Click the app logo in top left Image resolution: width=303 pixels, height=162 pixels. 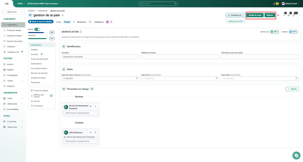click(x=7, y=4)
